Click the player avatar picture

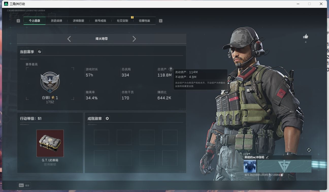pyautogui.click(x=250, y=166)
